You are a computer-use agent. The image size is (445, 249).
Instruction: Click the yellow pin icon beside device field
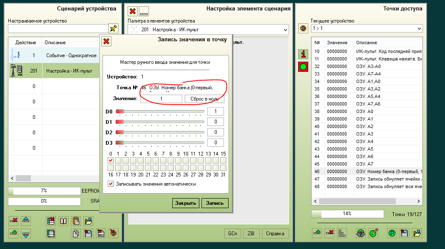113,28
